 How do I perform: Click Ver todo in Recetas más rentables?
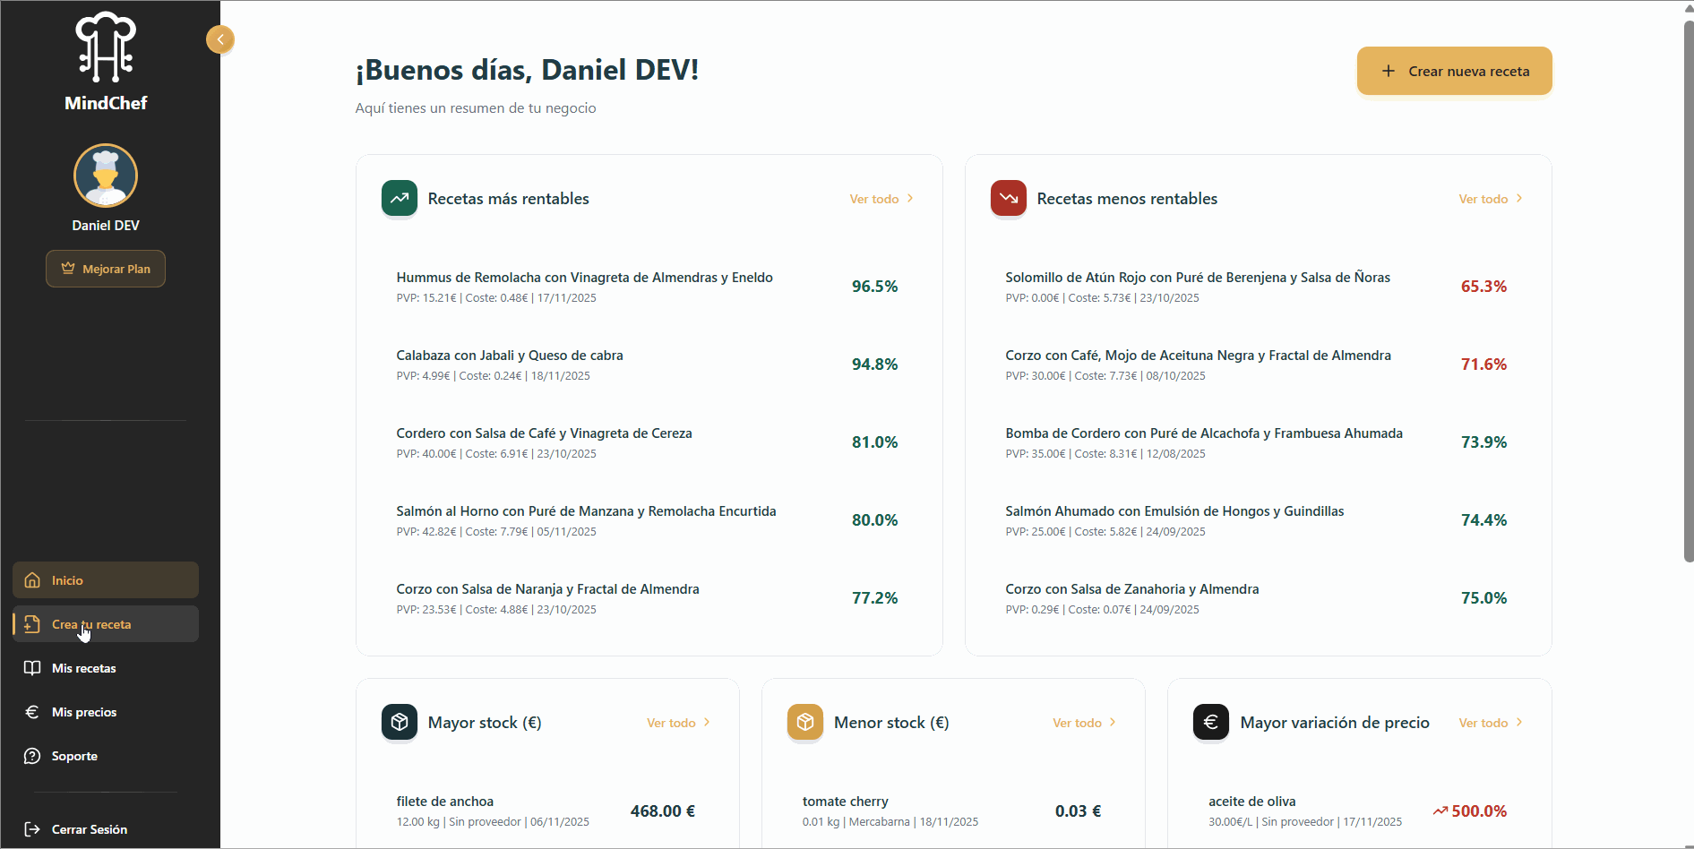[881, 199]
